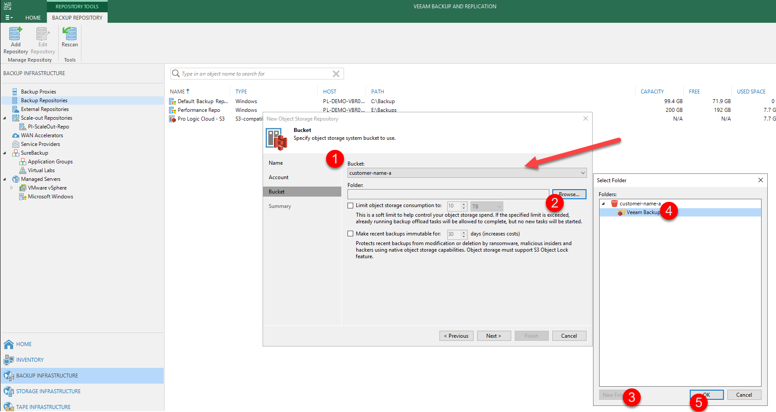Switch to BACKUP REPOSITORY ribbon tab
The height and width of the screenshot is (412, 776).
point(77,18)
